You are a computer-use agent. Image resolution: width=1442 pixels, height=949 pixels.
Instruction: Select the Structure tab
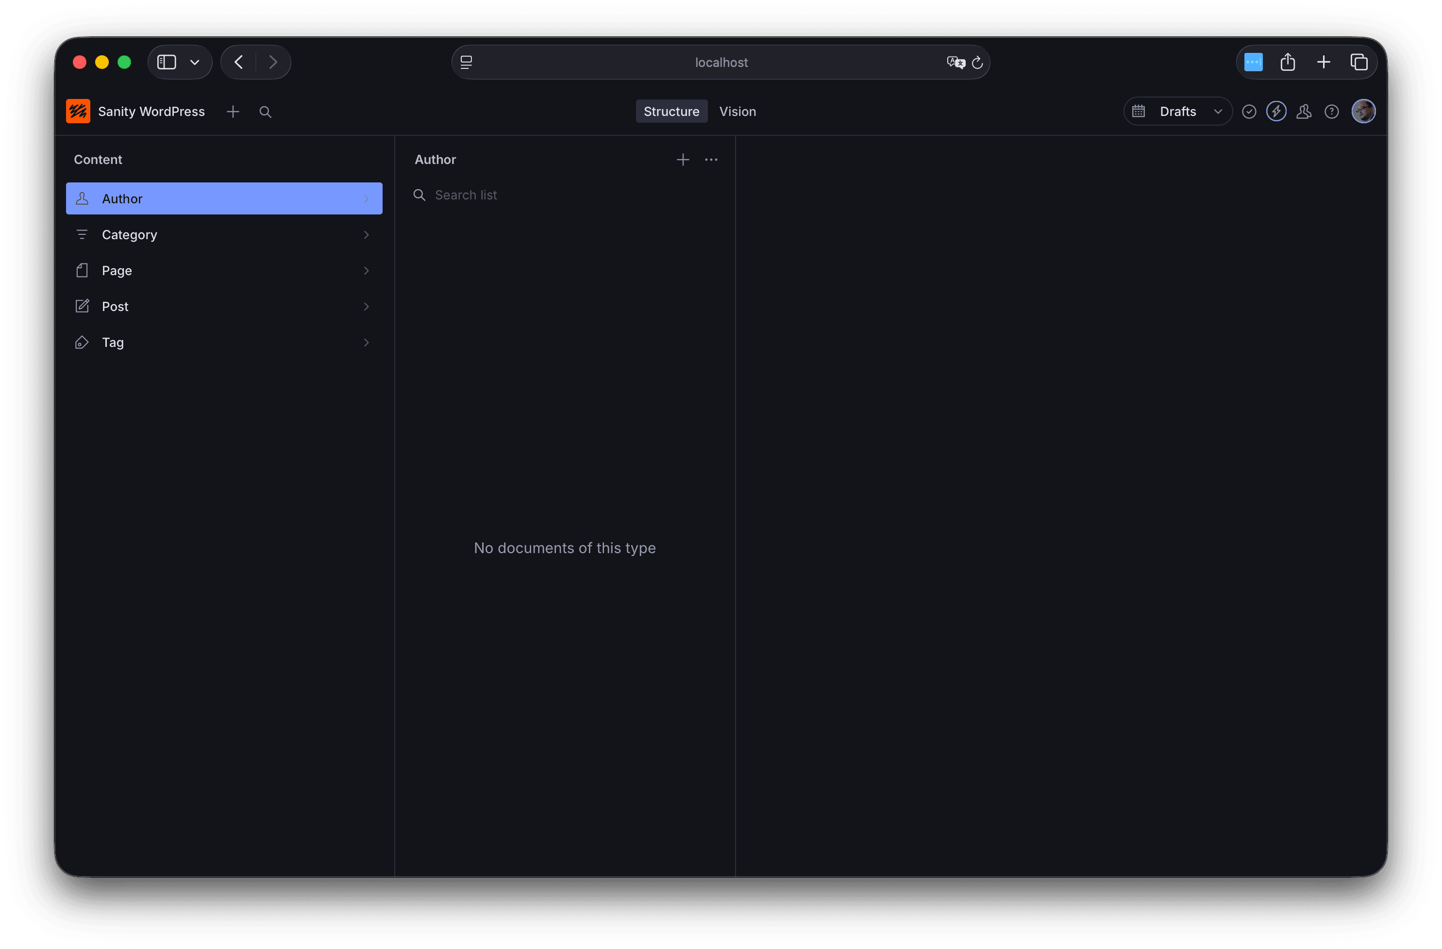pyautogui.click(x=671, y=112)
